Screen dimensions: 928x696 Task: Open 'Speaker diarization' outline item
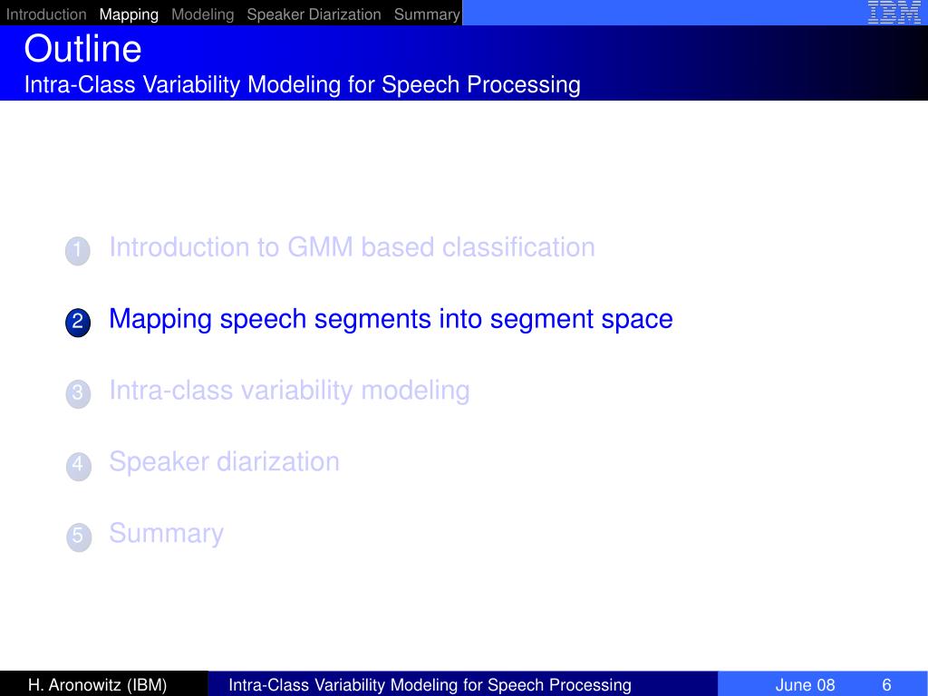coord(225,461)
